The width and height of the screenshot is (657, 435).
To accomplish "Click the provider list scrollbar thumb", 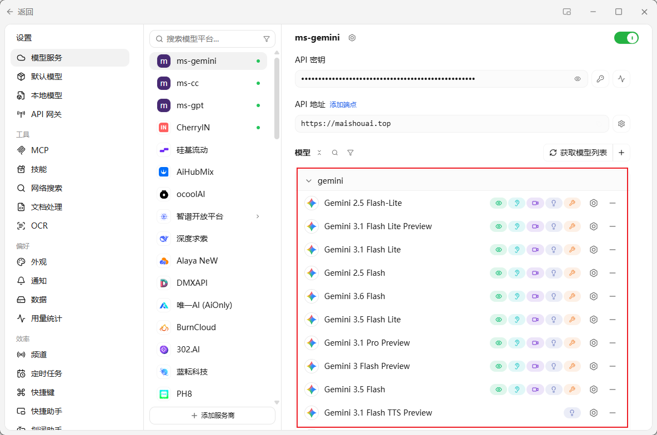I will [277, 98].
